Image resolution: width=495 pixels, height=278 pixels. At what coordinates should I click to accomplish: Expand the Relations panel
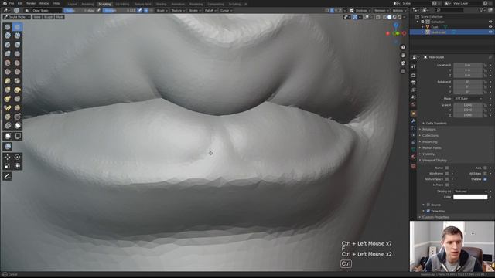(428, 129)
